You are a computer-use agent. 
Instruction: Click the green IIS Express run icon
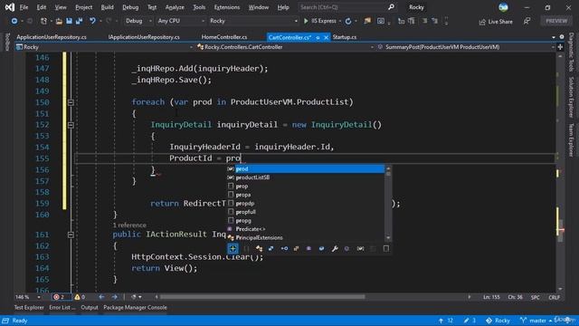pyautogui.click(x=306, y=21)
